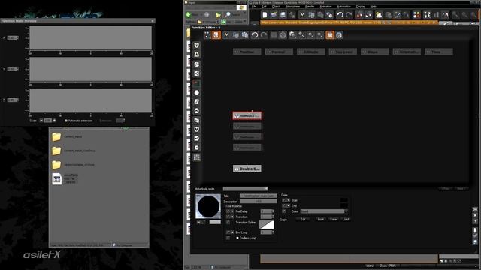Viewport: 481px width, 270px height.
Task: Decrease Scale with the minus button
Action: 41,121
